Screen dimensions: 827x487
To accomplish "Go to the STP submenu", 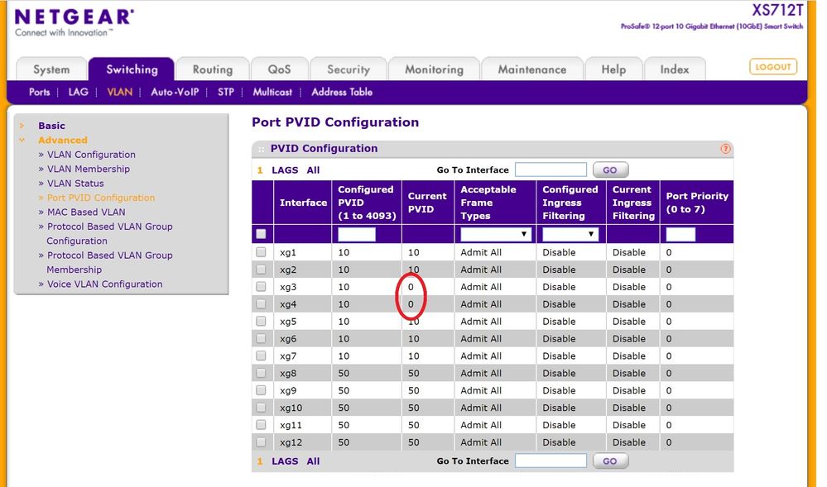I will [x=225, y=92].
